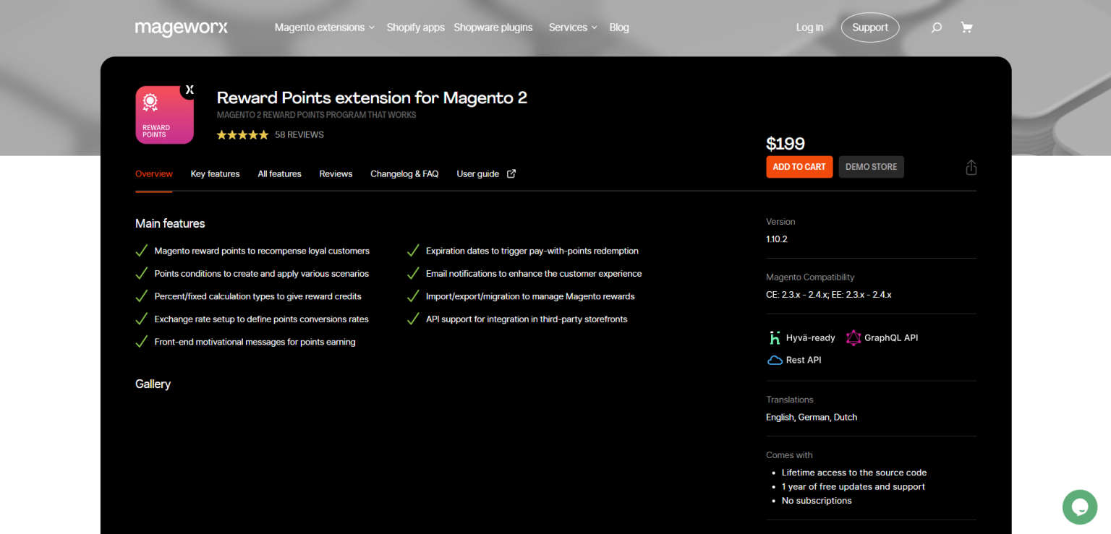This screenshot has height=534, width=1111.
Task: Open the shopping cart icon
Action: (966, 27)
